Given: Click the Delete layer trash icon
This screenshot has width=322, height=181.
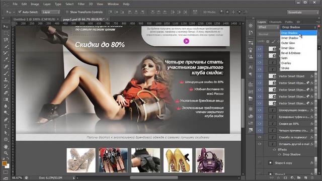Looking at the screenshot, I should coord(312,177).
